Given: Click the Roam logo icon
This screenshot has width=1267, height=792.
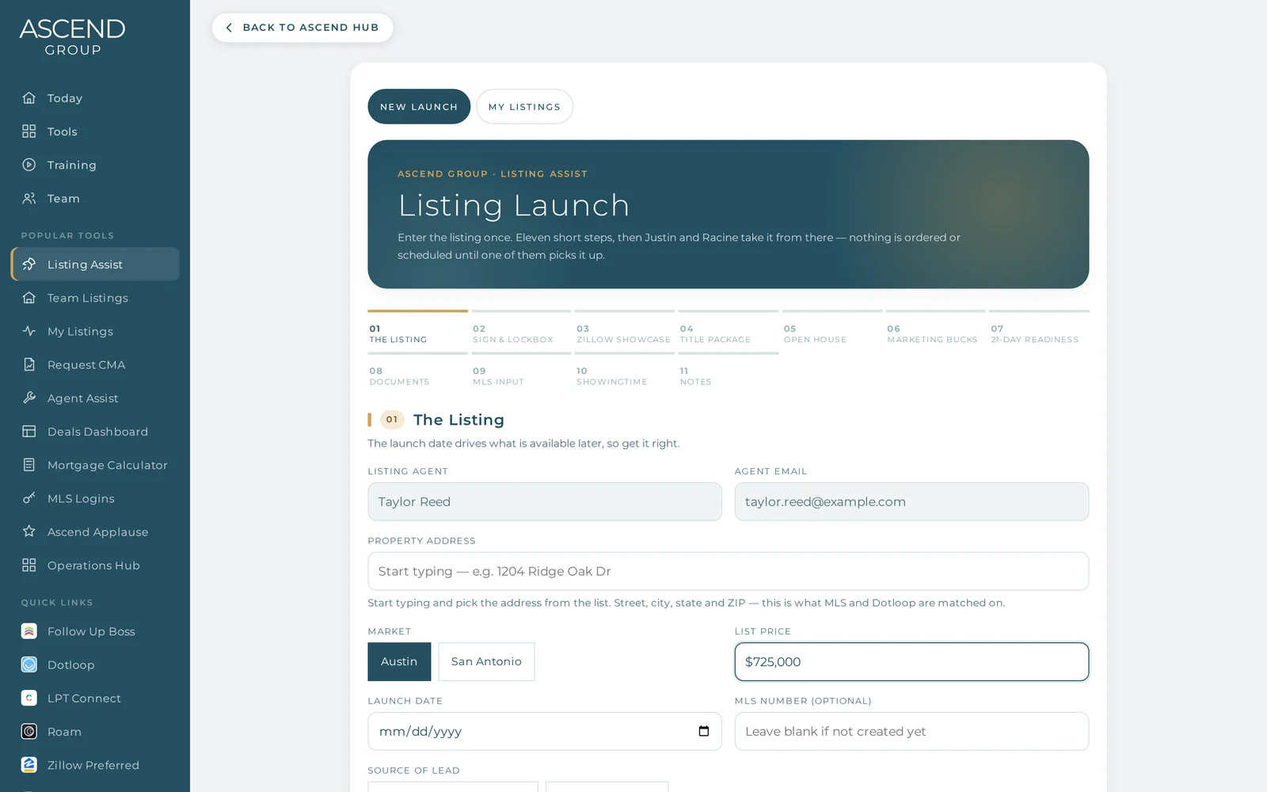Looking at the screenshot, I should tap(29, 732).
